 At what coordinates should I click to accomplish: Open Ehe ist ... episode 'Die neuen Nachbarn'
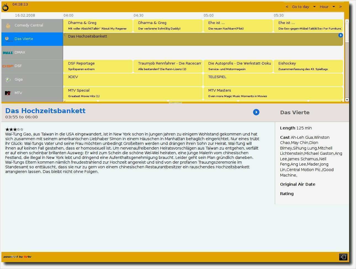[238, 26]
